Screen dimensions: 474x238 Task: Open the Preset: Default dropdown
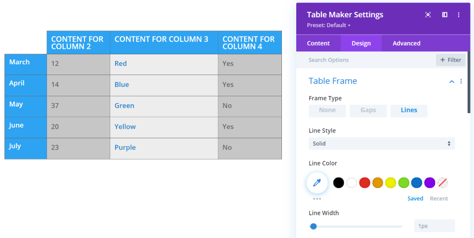pyautogui.click(x=329, y=25)
